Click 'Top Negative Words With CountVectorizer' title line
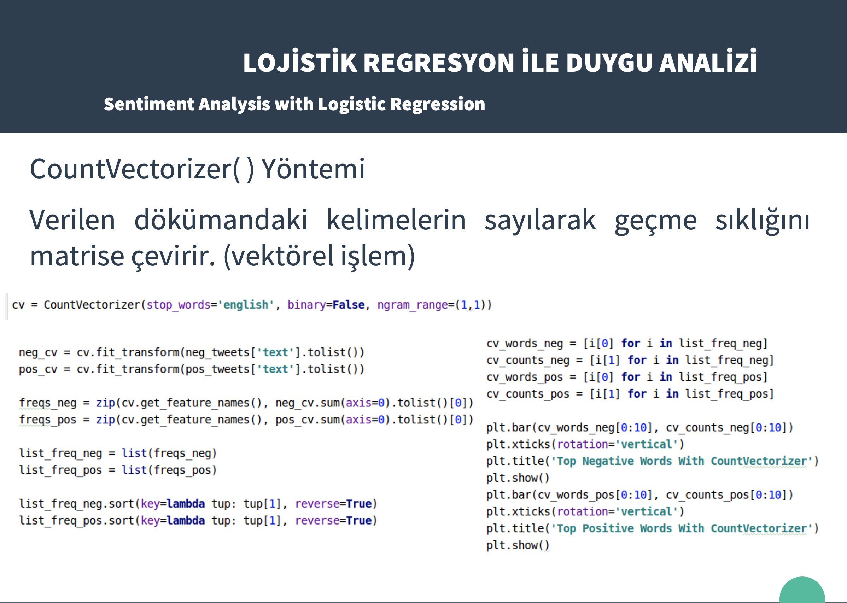 coord(652,461)
